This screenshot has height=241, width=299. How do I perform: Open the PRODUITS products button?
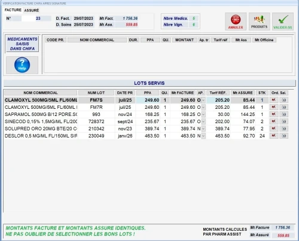[x=259, y=22]
